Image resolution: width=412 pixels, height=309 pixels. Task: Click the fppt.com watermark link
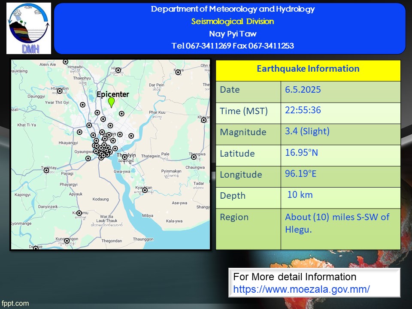click(15, 303)
